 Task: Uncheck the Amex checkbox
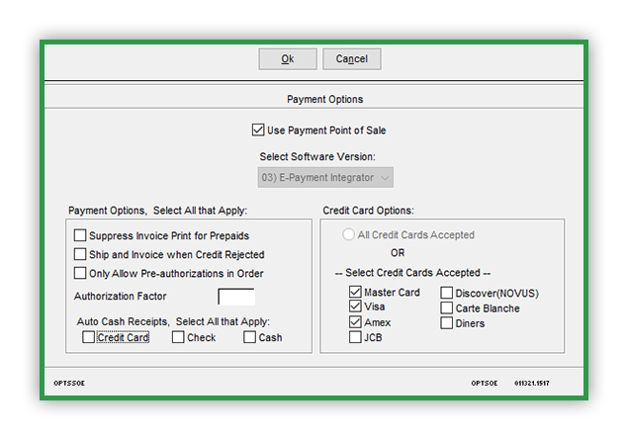[x=355, y=322]
